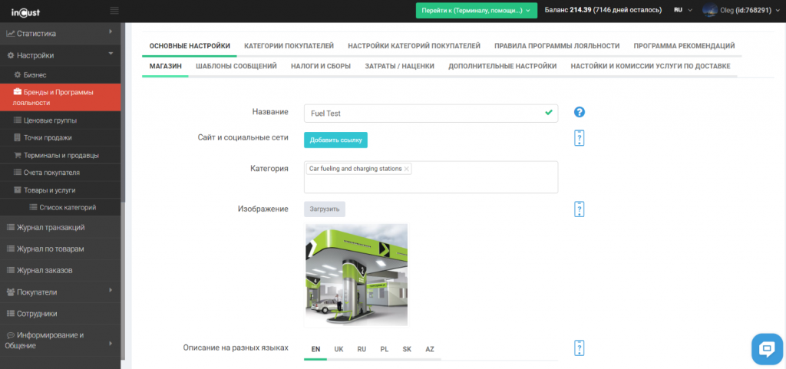Click the blue help question mark icon

tap(580, 113)
